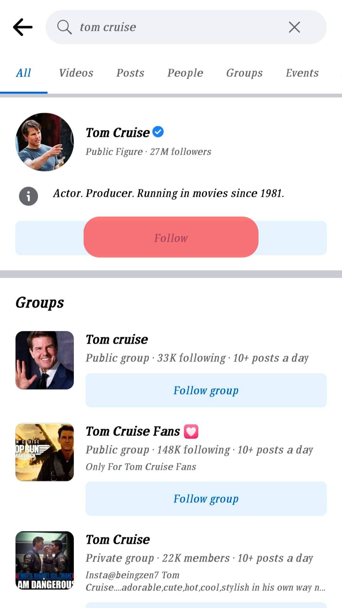Follow the 33K following Tom cruise group

pyautogui.click(x=206, y=390)
